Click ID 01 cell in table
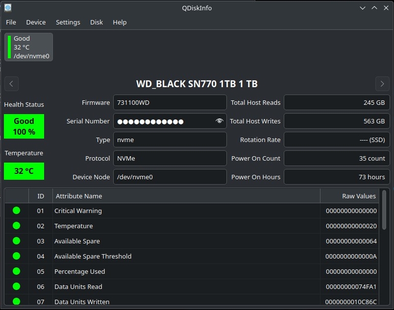The width and height of the screenshot is (394, 310). point(41,211)
